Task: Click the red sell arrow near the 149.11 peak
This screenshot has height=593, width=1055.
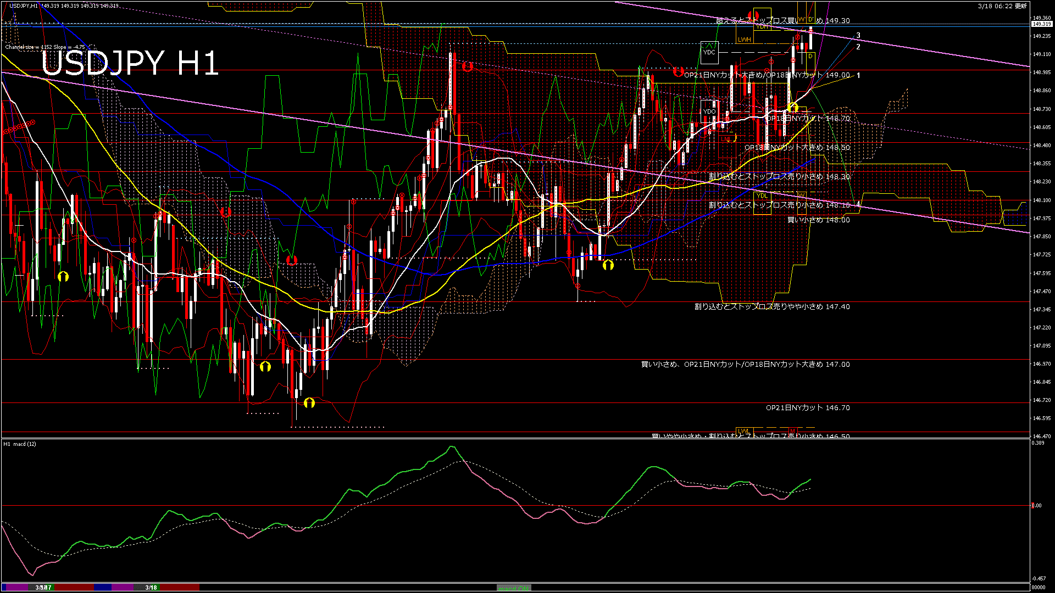Action: [468, 67]
